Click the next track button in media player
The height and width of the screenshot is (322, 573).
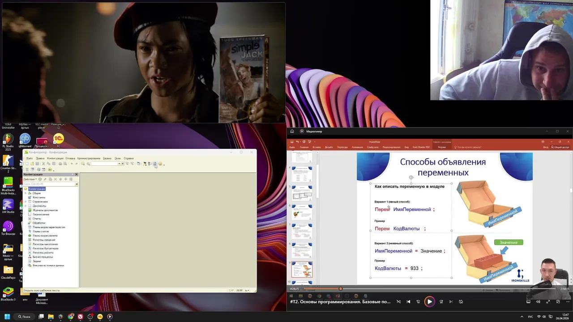pyautogui.click(x=451, y=301)
